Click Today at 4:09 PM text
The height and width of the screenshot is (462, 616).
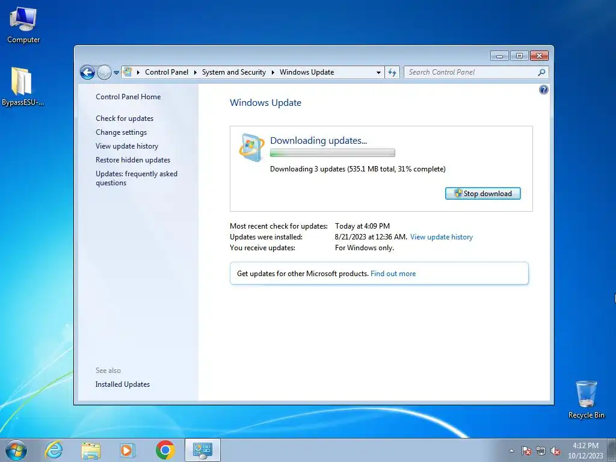coord(362,226)
